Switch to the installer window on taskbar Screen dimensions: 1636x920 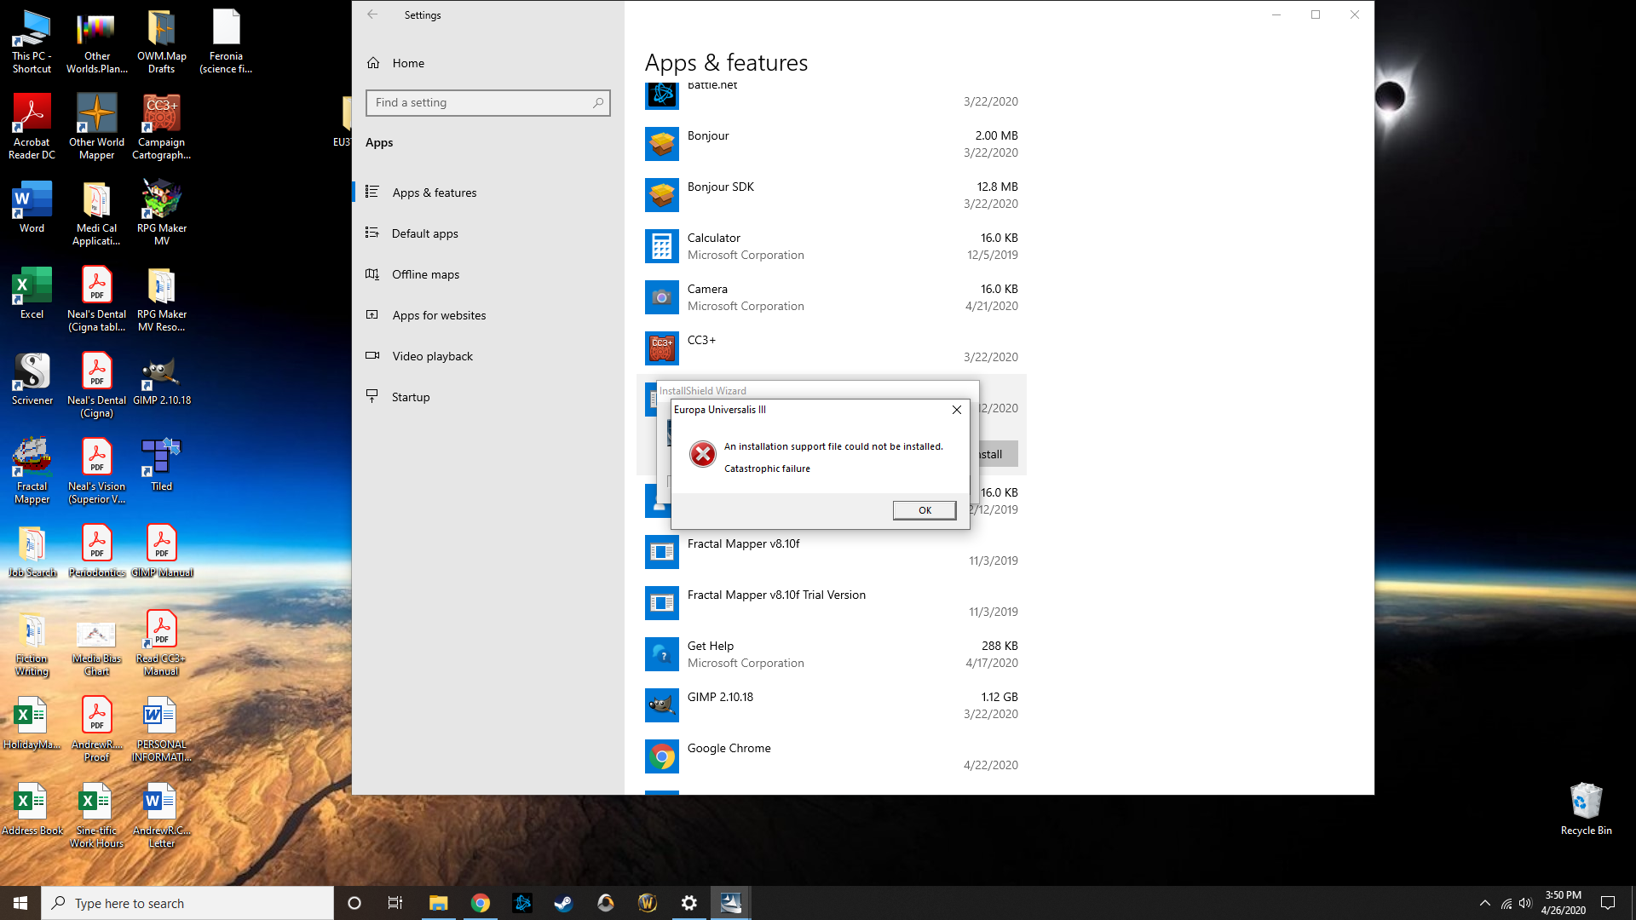point(730,903)
